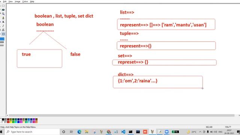Click the microphone tray icon
Viewport: 240px width, 135px height.
point(208,132)
